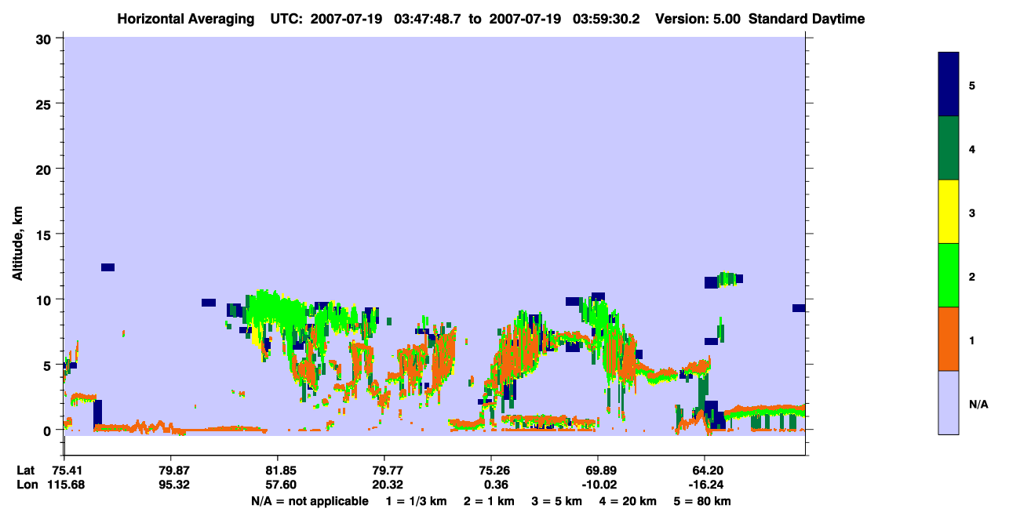Click the latitude value 75.26
Screen dimensions: 1020x523
(x=491, y=470)
